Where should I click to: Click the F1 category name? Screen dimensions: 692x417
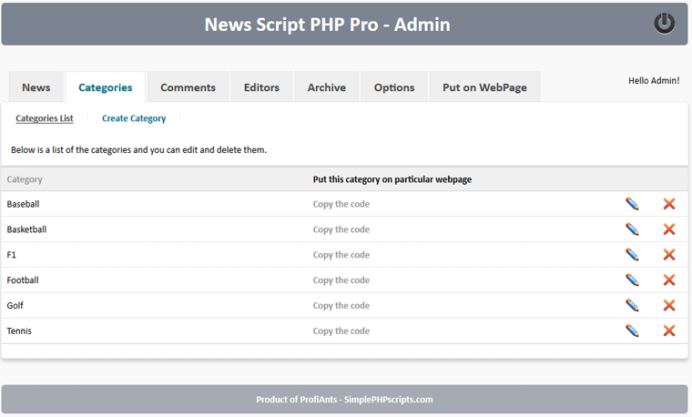pos(12,255)
